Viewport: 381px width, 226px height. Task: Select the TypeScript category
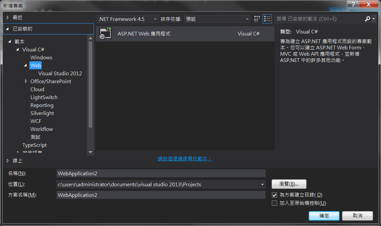tap(34, 145)
